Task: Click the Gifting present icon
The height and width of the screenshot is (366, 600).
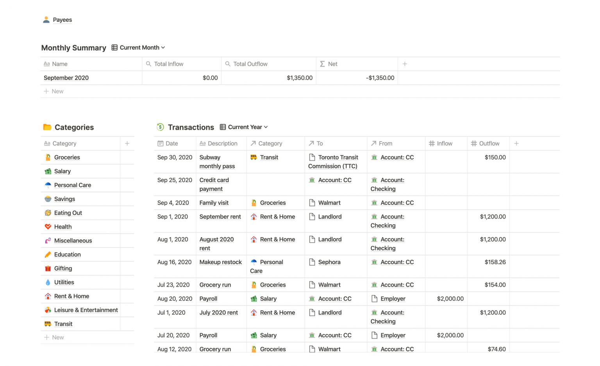Action: (x=48, y=268)
